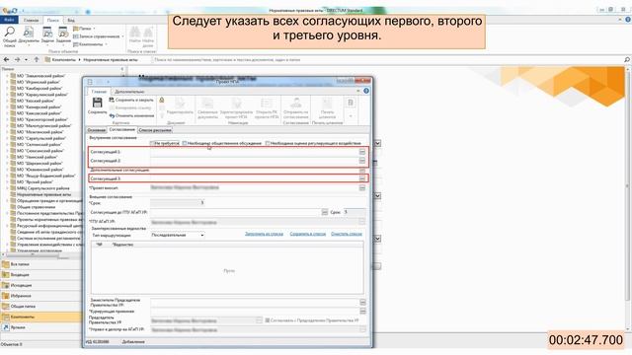Open Избранное in left navigation pane
Viewport: 632px width, 355px height.
click(x=40, y=296)
